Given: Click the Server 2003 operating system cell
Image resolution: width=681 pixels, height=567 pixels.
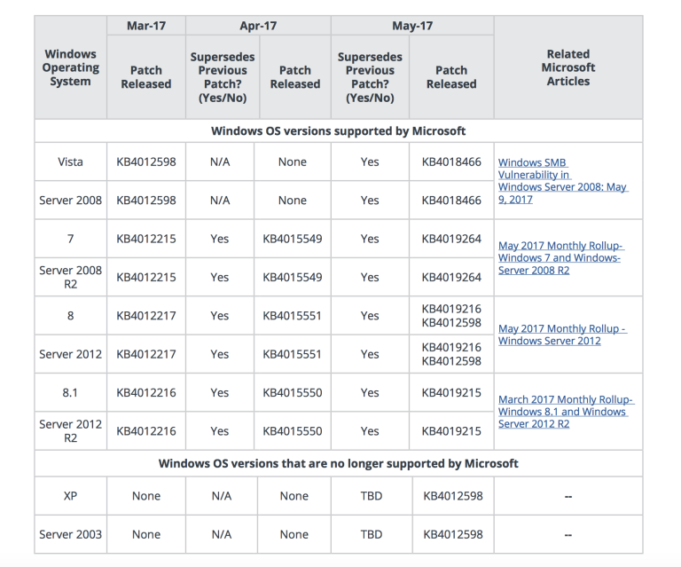Looking at the screenshot, I should click(x=70, y=534).
